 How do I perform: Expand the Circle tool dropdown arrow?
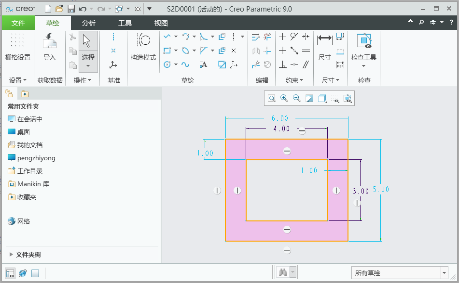(x=176, y=64)
